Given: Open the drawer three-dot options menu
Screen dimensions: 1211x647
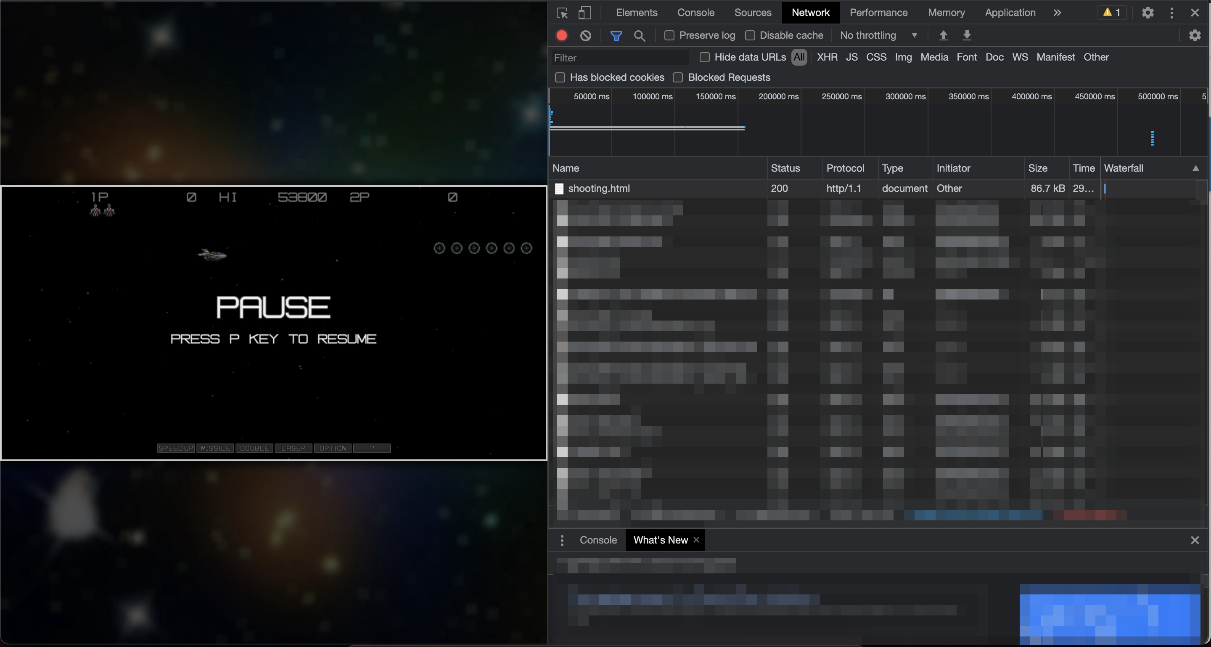Looking at the screenshot, I should (x=562, y=540).
